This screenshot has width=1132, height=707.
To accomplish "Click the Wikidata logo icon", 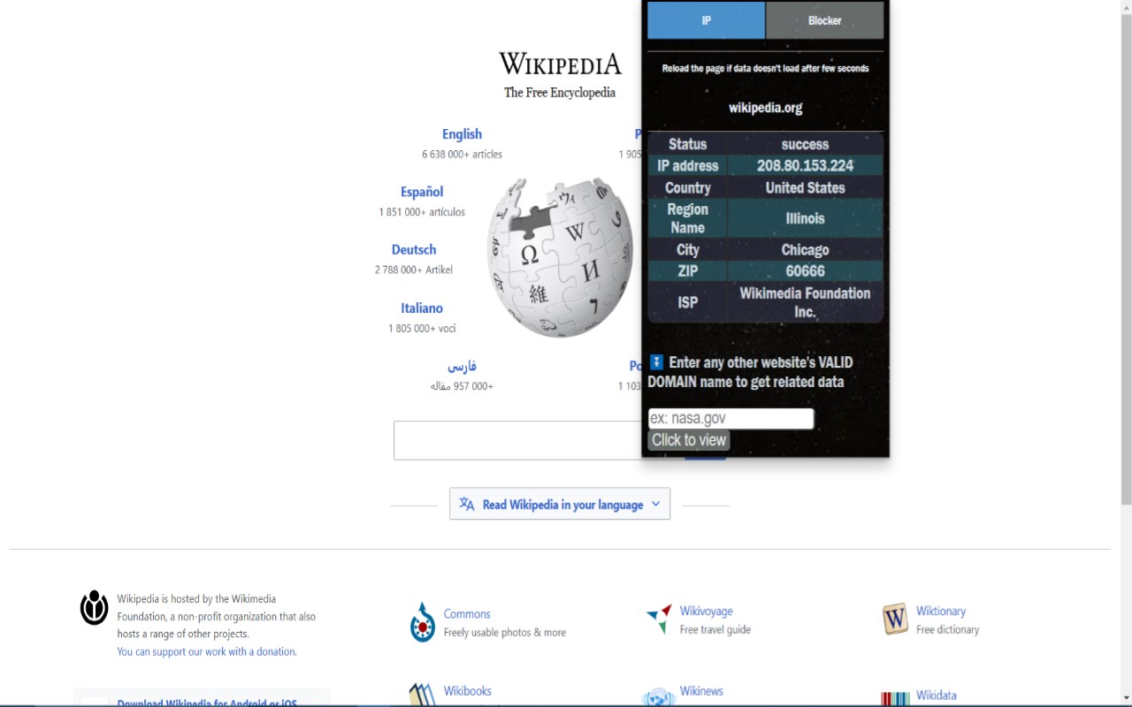I will click(x=895, y=699).
